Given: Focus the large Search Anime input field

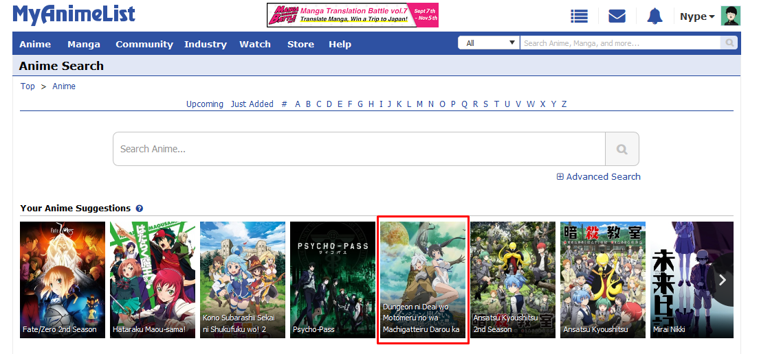Looking at the screenshot, I should click(x=359, y=149).
